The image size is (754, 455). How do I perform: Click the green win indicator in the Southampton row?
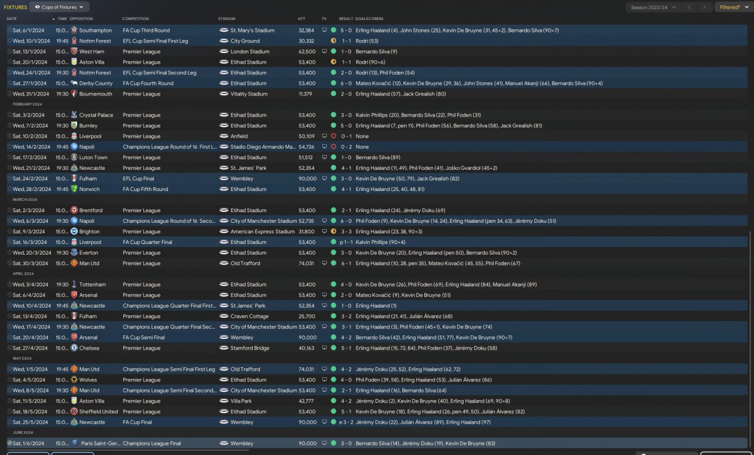(x=333, y=30)
